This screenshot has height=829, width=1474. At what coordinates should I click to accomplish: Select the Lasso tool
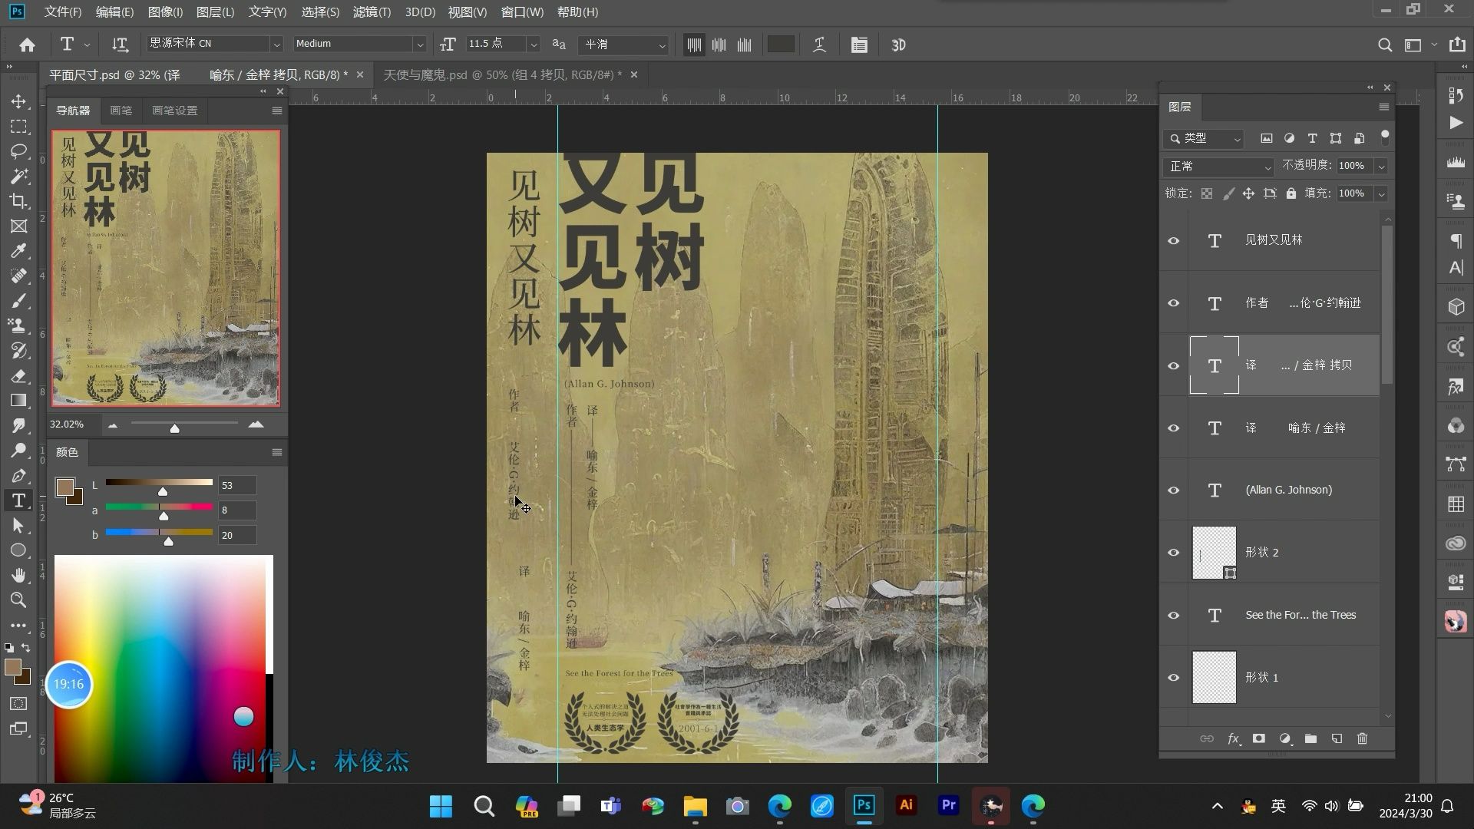coord(18,151)
